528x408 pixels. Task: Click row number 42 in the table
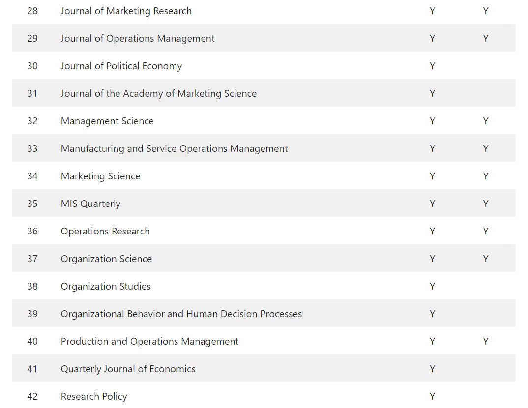32,397
